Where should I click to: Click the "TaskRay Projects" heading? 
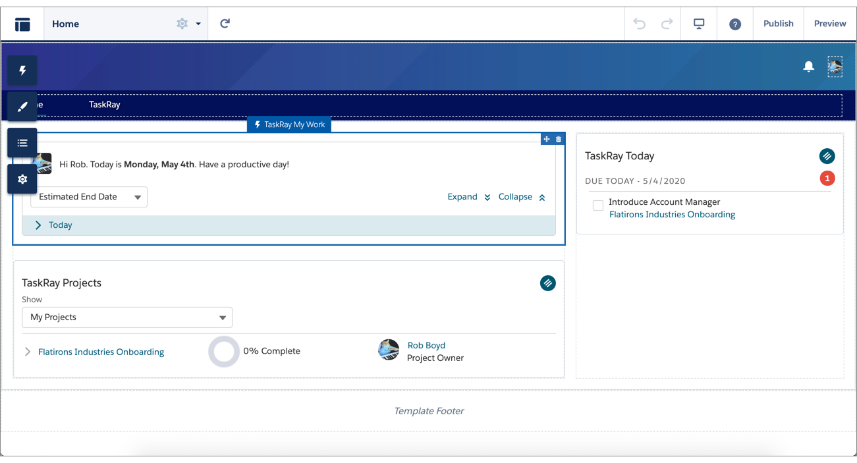pyautogui.click(x=61, y=283)
